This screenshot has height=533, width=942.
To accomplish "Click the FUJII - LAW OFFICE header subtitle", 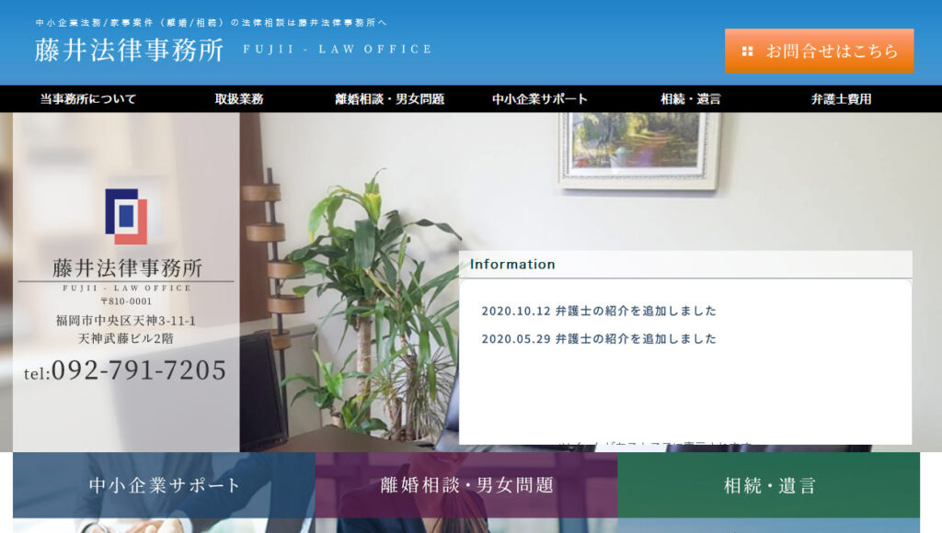I will [338, 50].
